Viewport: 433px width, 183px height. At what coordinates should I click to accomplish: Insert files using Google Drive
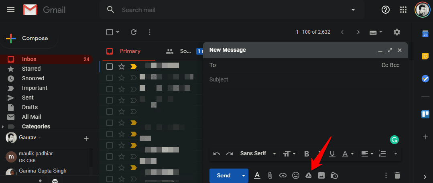(309, 175)
